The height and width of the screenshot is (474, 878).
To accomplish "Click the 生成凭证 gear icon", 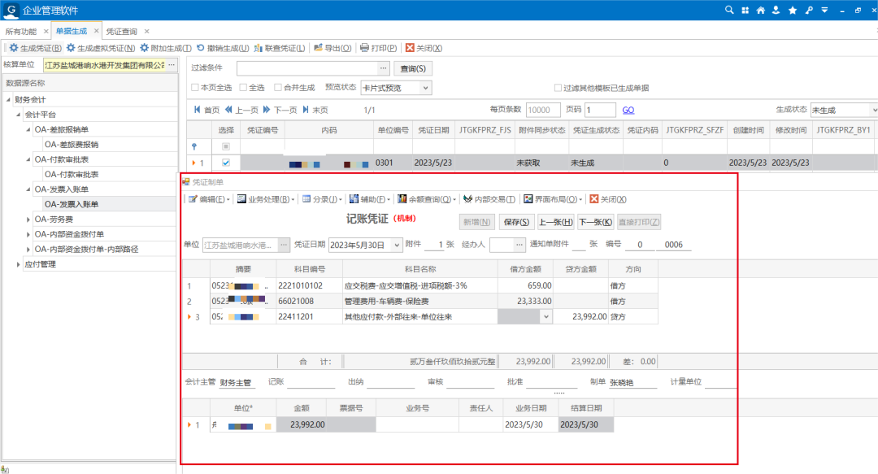I will pyautogui.click(x=13, y=48).
